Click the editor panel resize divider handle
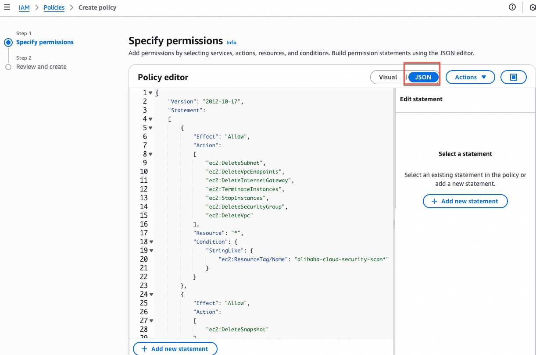The width and height of the screenshot is (536, 355). (x=394, y=224)
